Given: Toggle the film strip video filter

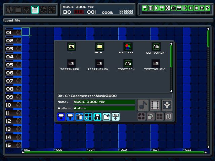Looking at the screenshot, I should tap(155, 105).
